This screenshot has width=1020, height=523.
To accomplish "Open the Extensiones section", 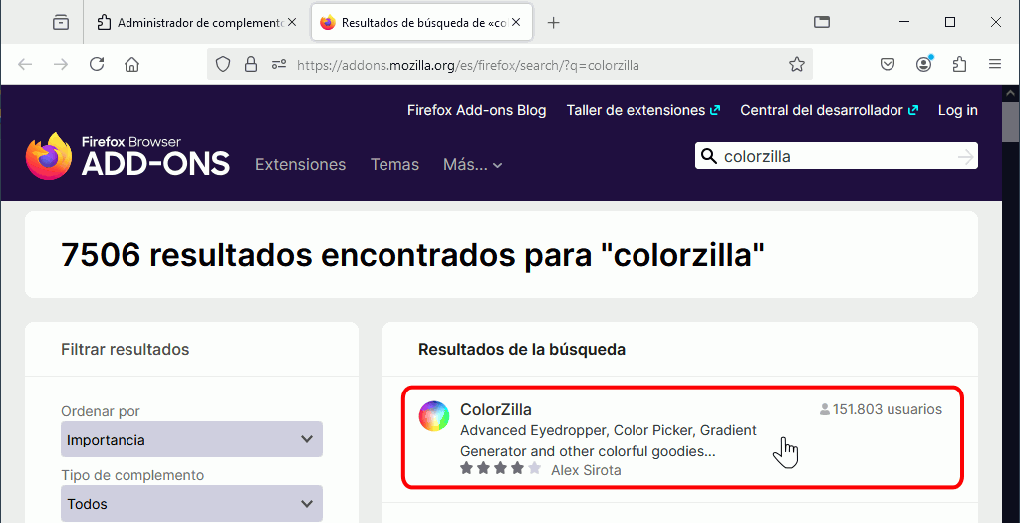I will point(300,164).
